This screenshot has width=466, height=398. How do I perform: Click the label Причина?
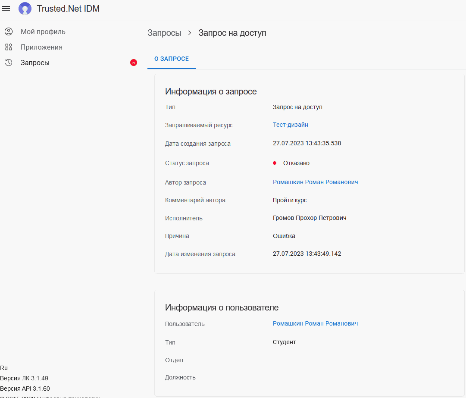point(177,236)
